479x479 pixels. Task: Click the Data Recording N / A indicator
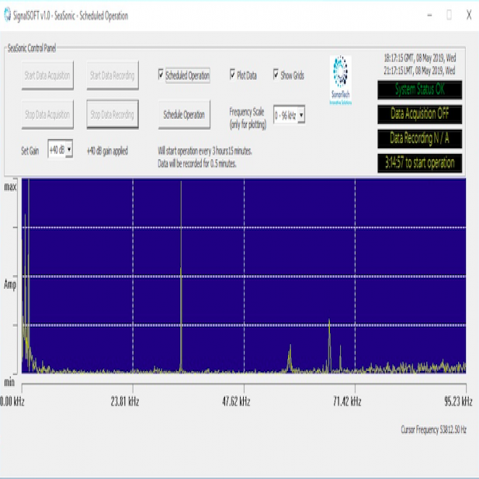[419, 138]
